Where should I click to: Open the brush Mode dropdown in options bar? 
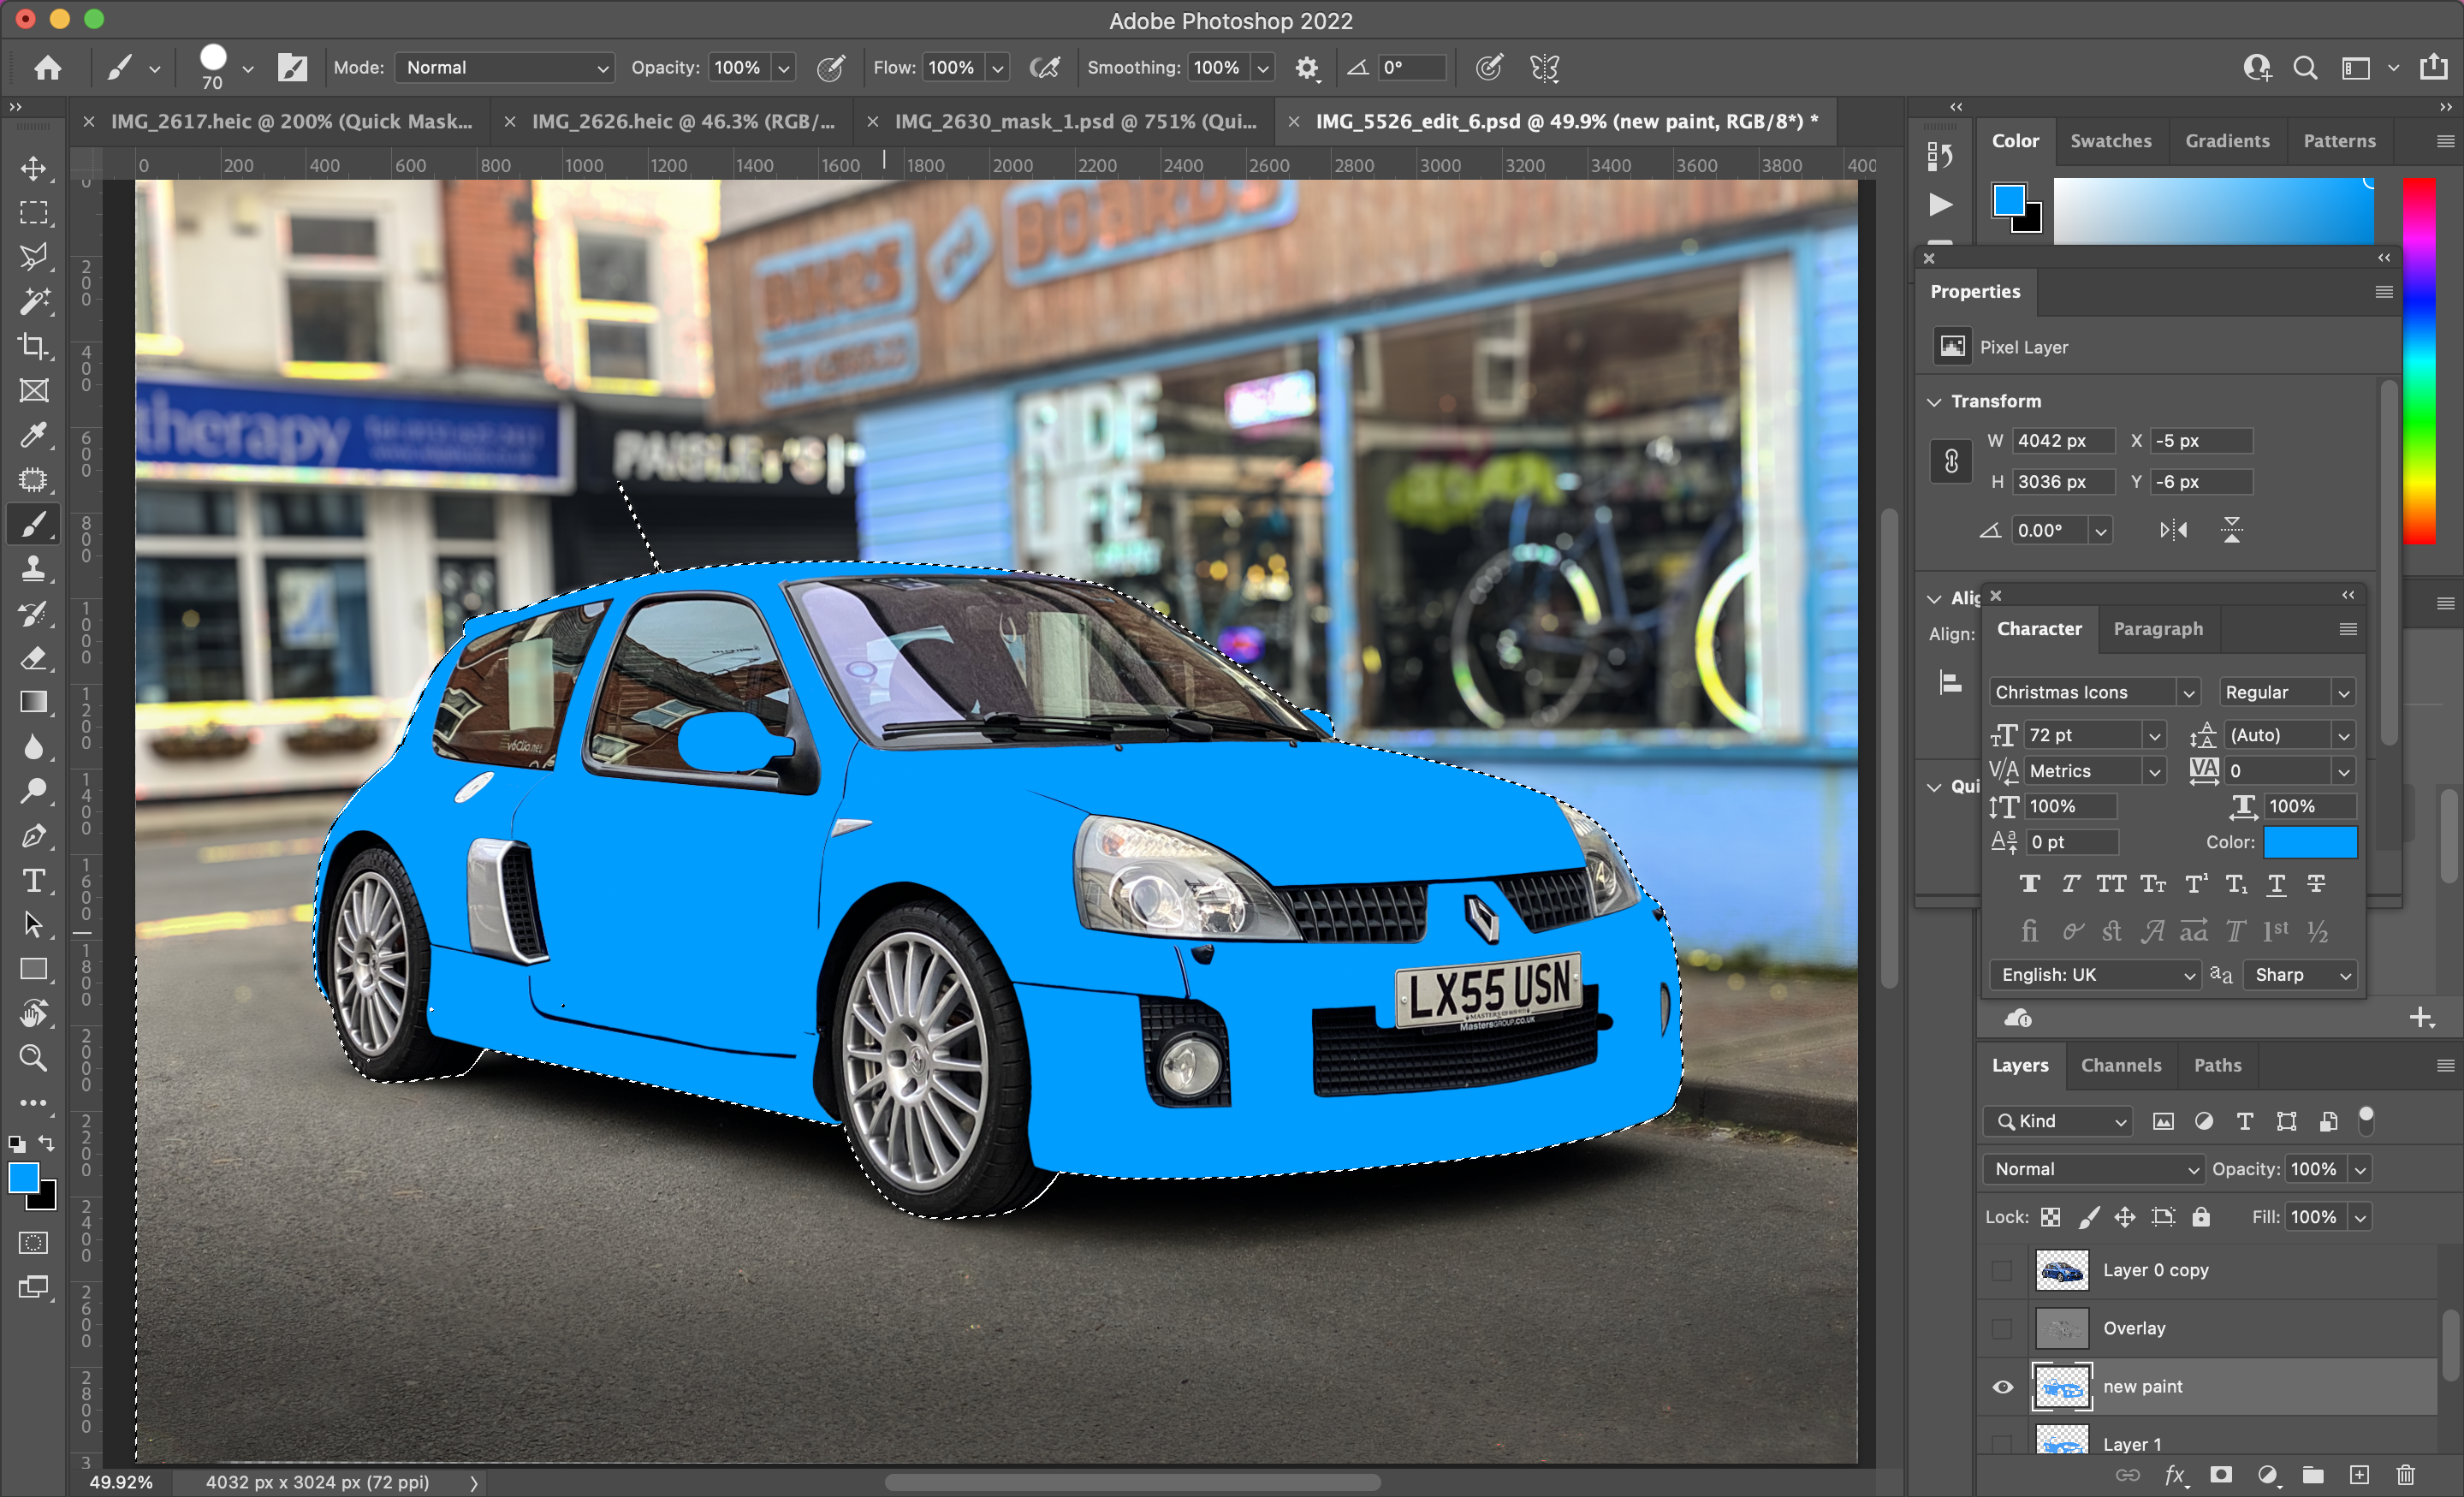[504, 67]
